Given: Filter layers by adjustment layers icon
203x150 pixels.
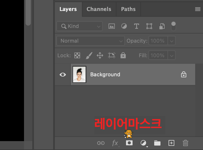Looking at the screenshot, I should [124, 26].
